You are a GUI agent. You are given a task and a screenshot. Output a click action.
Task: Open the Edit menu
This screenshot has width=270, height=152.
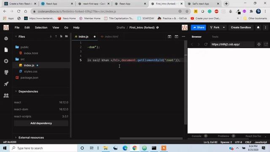click(27, 27)
